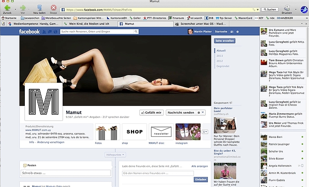
Task: Select Aktuell in the timeline
Action: click(221, 51)
